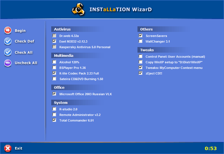This screenshot has width=224, height=154.
Task: Enable the WallChanger 3.1 checkbox
Action: pos(141,41)
